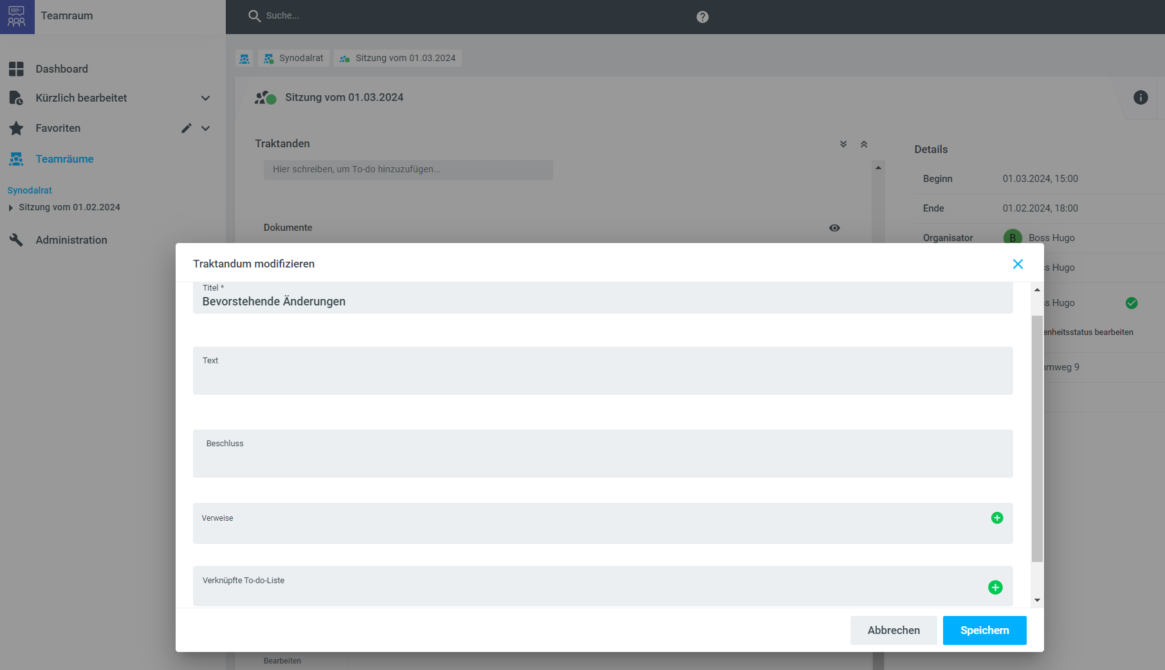Add a reference with Verweise plus icon

tap(996, 518)
